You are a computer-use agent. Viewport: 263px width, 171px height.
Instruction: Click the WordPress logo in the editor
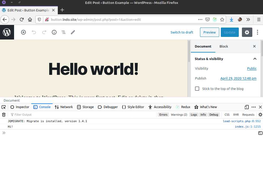(7, 32)
